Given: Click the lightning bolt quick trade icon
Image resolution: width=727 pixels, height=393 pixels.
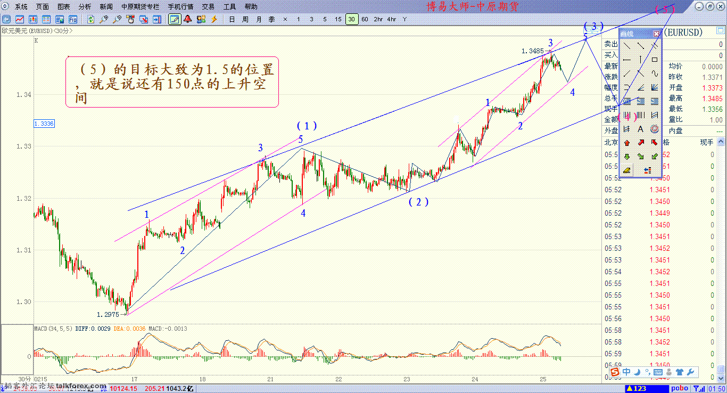Looking at the screenshot, I should click(214, 19).
